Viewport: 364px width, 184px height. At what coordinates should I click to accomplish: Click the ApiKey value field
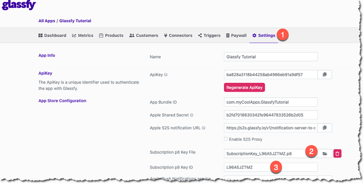click(271, 75)
